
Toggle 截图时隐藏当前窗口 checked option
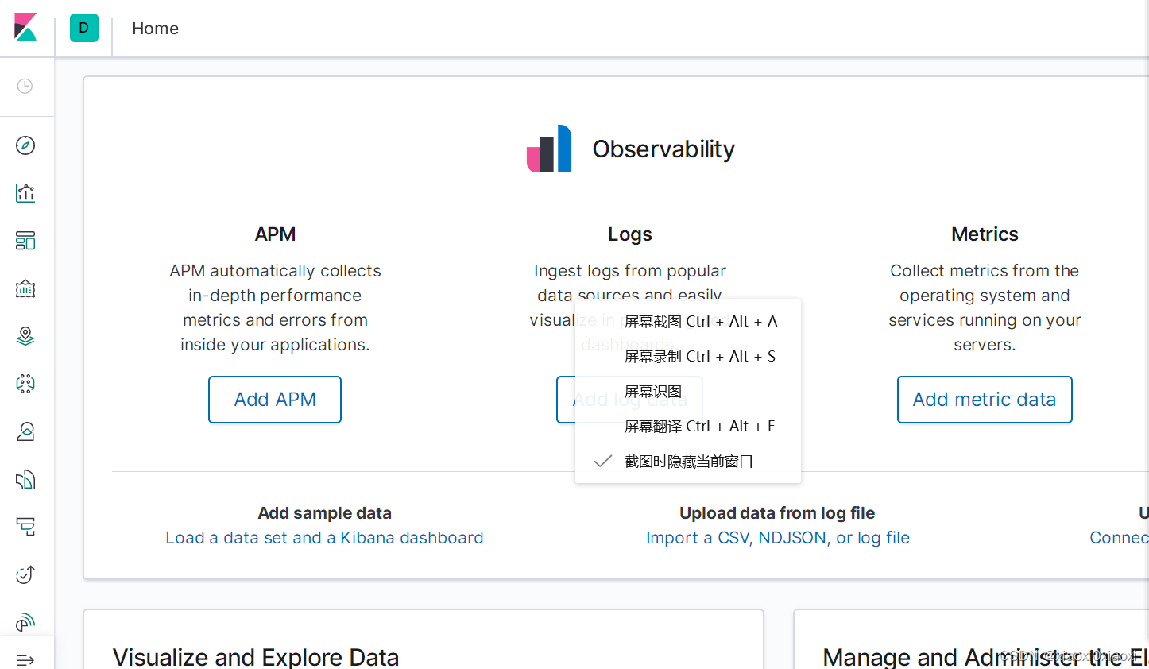click(688, 461)
